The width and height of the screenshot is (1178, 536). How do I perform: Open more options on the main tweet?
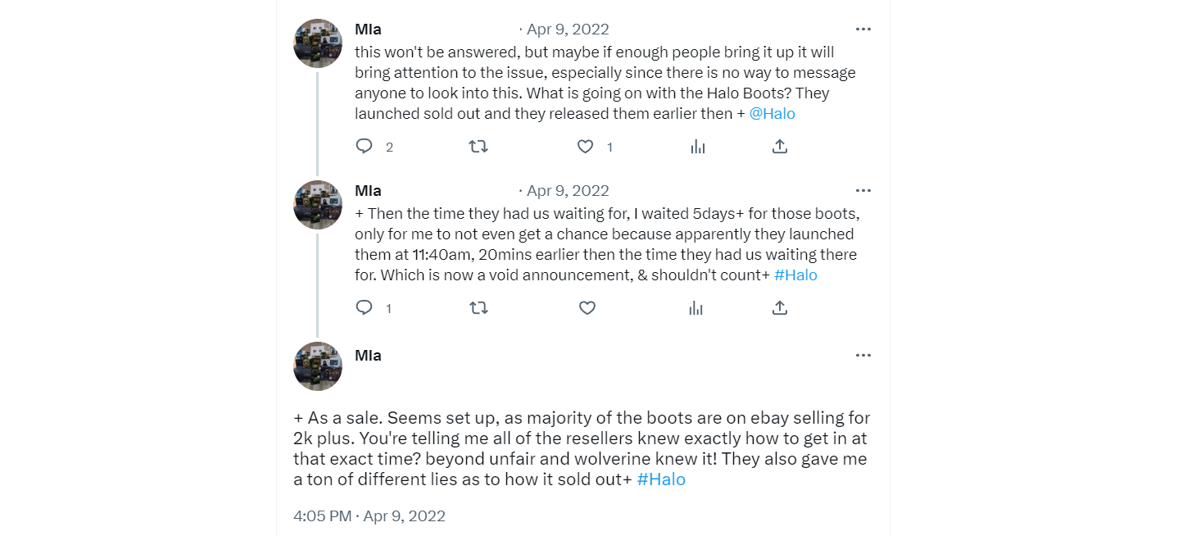point(863,356)
